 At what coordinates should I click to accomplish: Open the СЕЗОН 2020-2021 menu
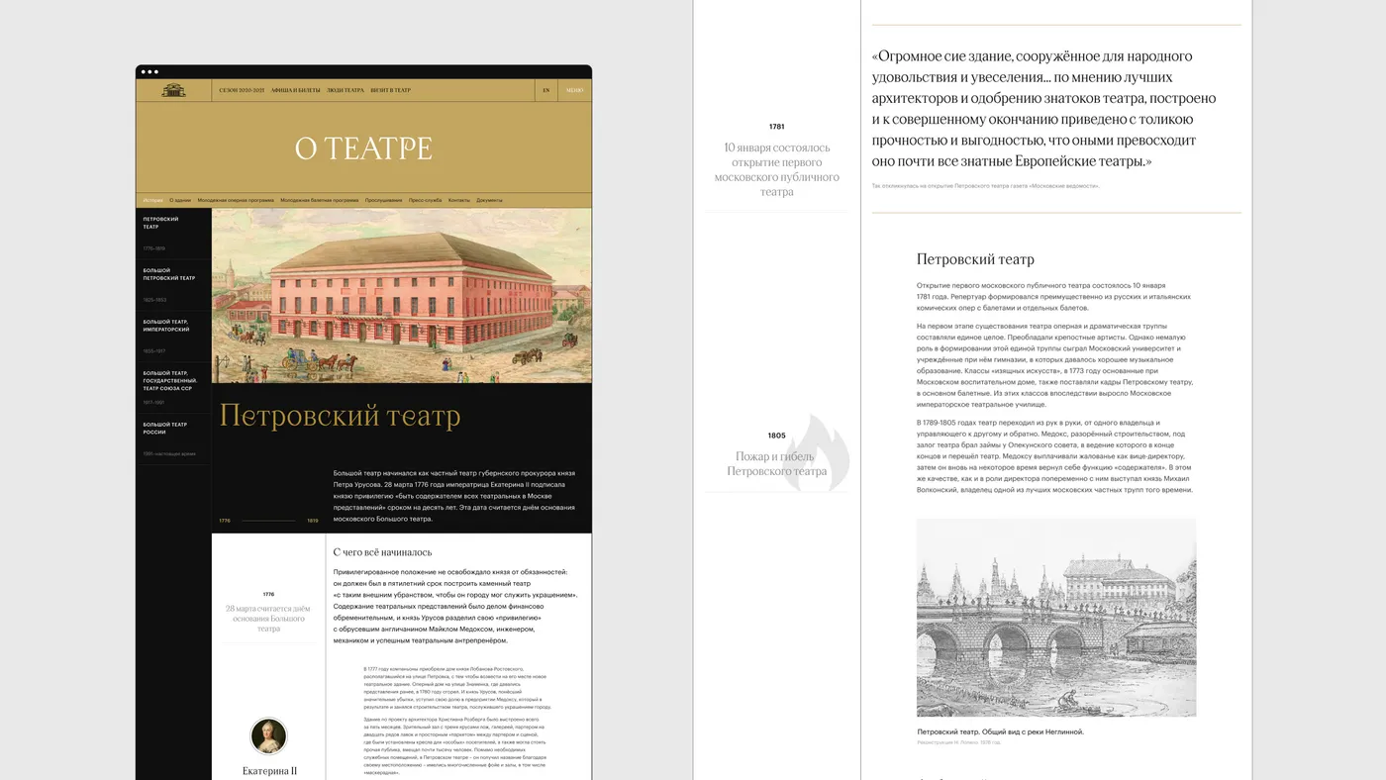[x=241, y=88]
